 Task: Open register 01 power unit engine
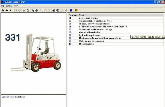coord(116,18)
